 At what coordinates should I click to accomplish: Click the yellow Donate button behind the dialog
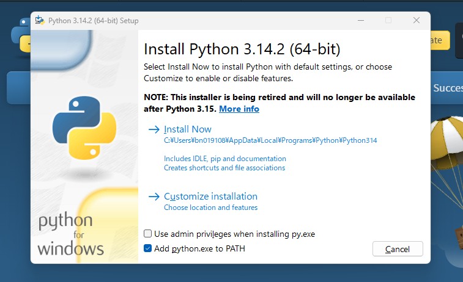click(x=440, y=40)
